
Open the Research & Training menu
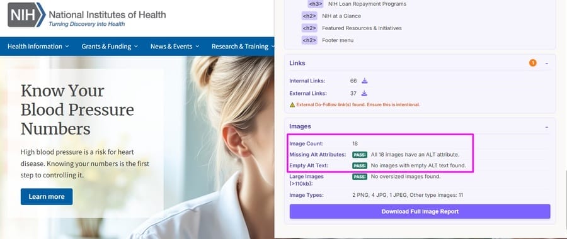pyautogui.click(x=243, y=46)
